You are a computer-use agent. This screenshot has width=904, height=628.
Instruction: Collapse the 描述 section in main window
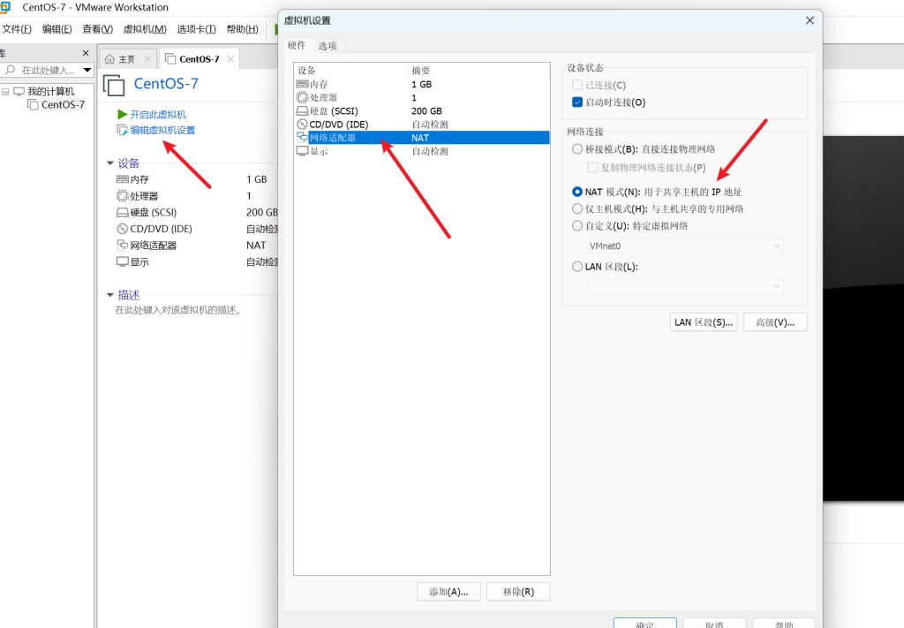pos(110,295)
